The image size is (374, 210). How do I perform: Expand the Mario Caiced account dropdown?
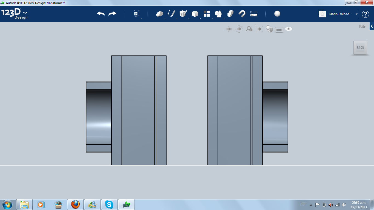tap(356, 14)
